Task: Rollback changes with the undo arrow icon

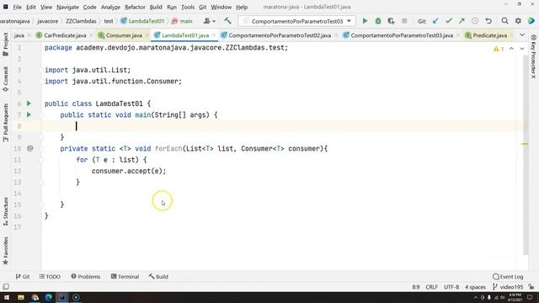Action: tap(488, 21)
